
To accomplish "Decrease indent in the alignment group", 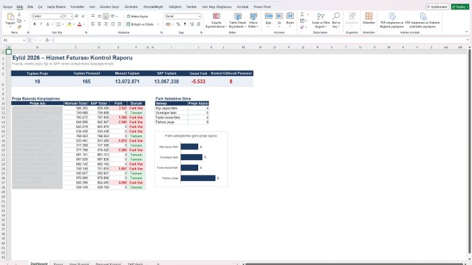I will (x=113, y=24).
